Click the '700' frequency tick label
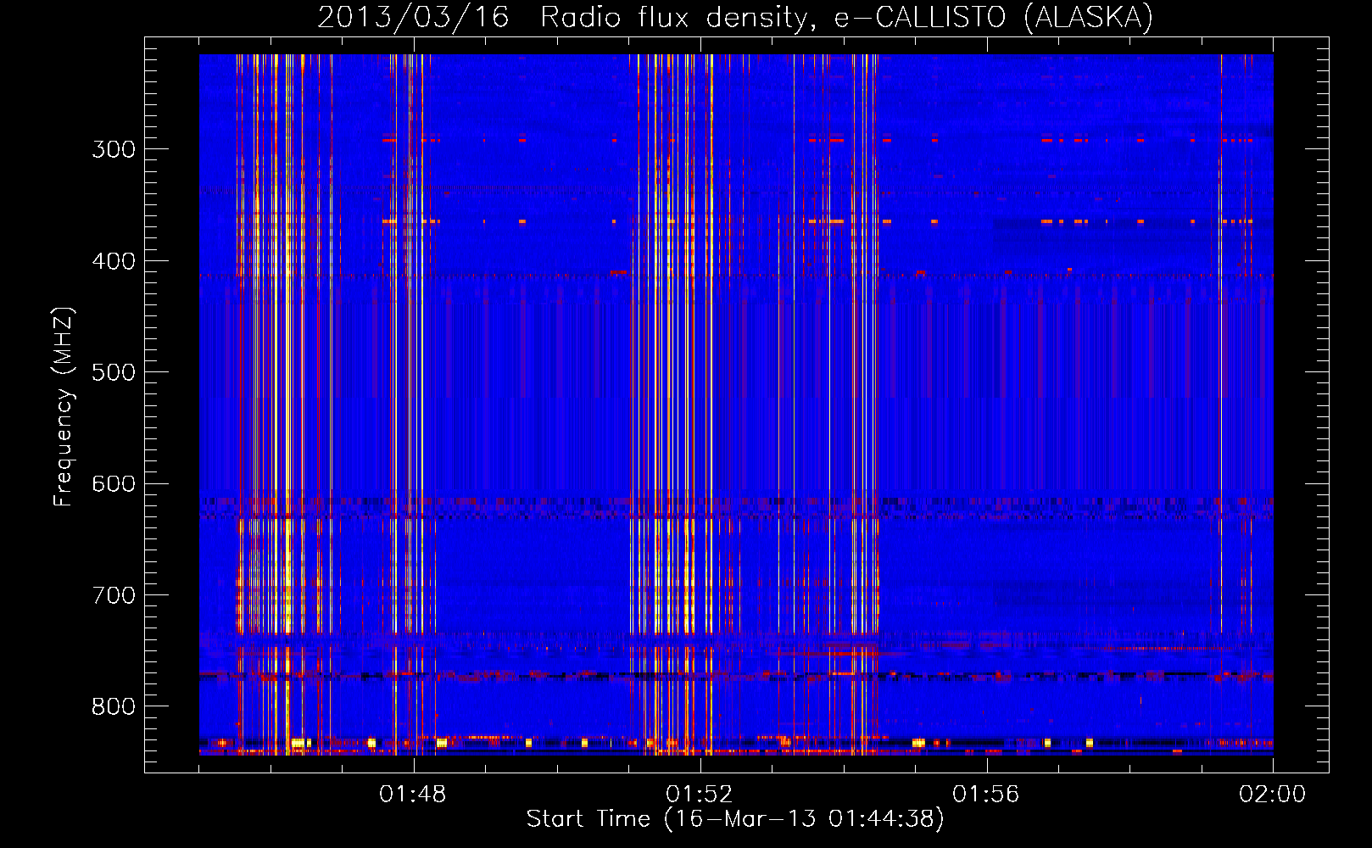 [114, 595]
